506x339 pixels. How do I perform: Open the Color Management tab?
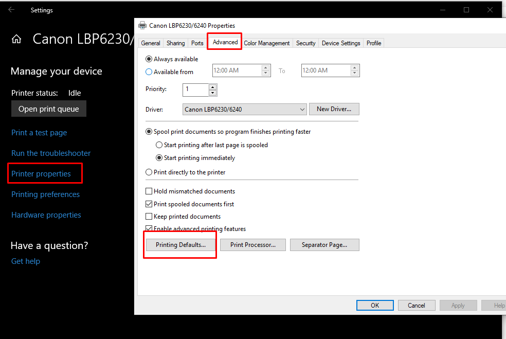pos(267,43)
